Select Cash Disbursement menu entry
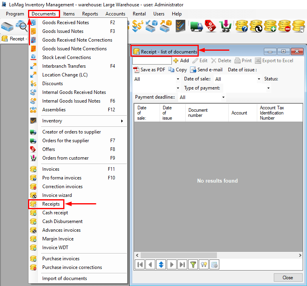The width and height of the screenshot is (307, 286). tap(78, 221)
